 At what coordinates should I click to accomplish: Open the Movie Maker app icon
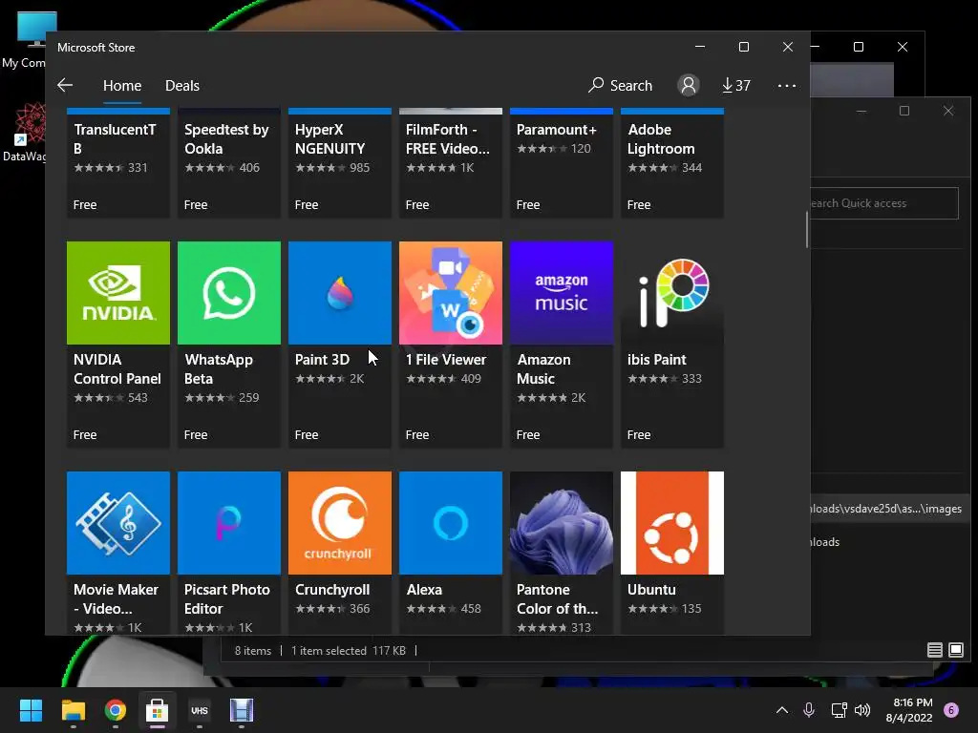tap(117, 522)
